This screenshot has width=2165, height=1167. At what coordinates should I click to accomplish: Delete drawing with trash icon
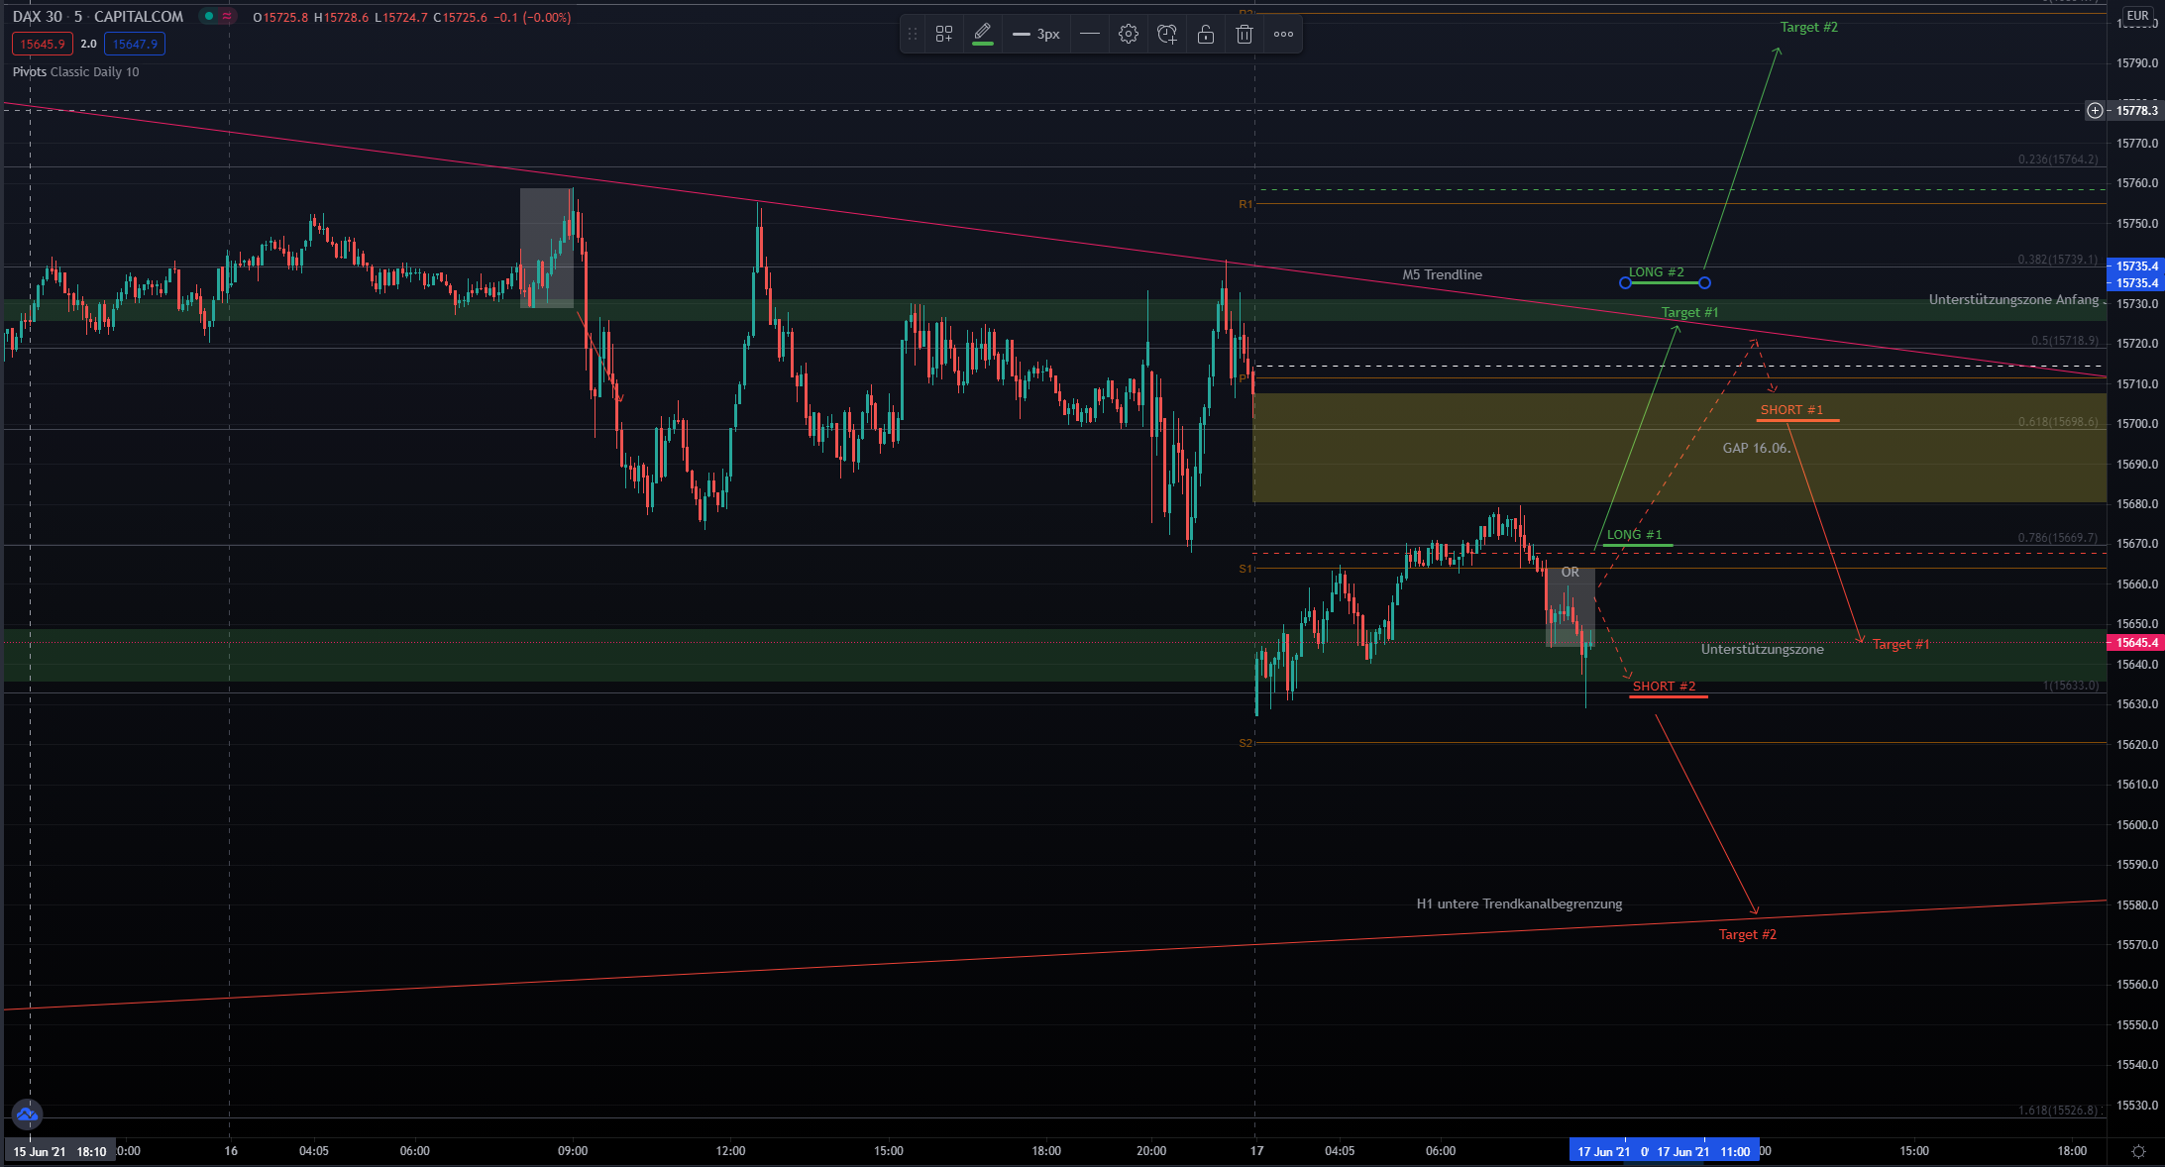click(x=1245, y=34)
